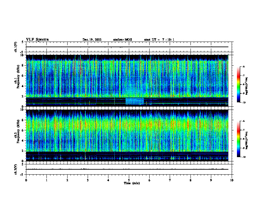Click time axis tick label "7"
Viewport: 261px width, 202px height.
tap(170, 180)
